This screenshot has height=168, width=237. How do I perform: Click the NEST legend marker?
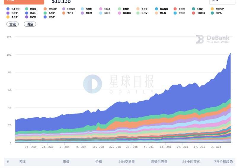coord(212,9)
